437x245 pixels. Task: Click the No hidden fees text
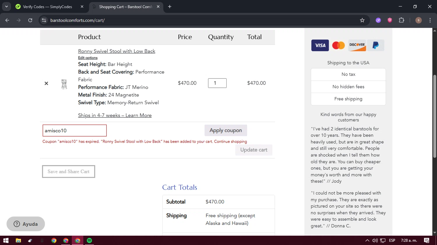point(348,87)
